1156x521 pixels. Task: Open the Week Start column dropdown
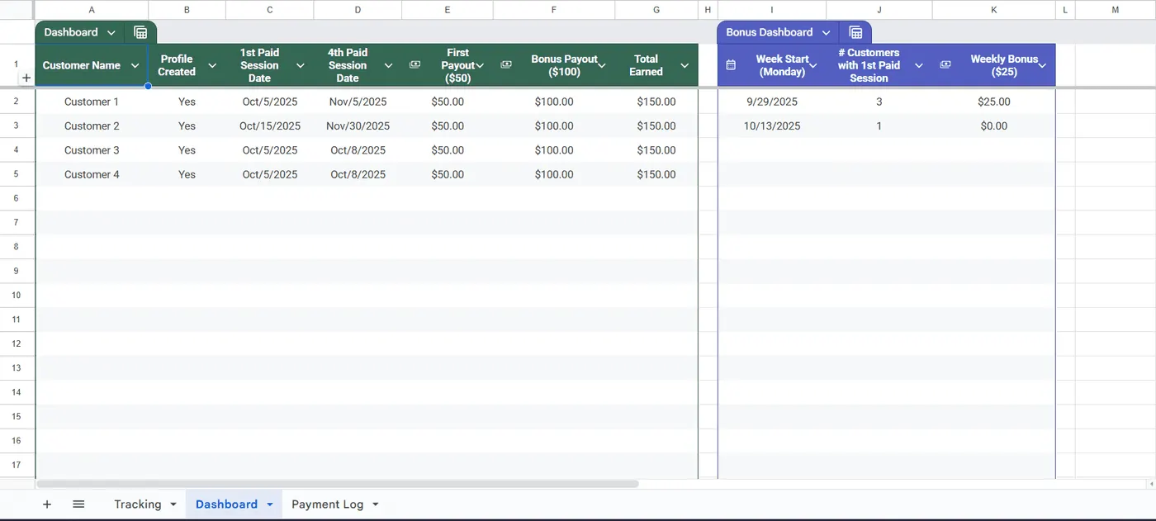[813, 65]
